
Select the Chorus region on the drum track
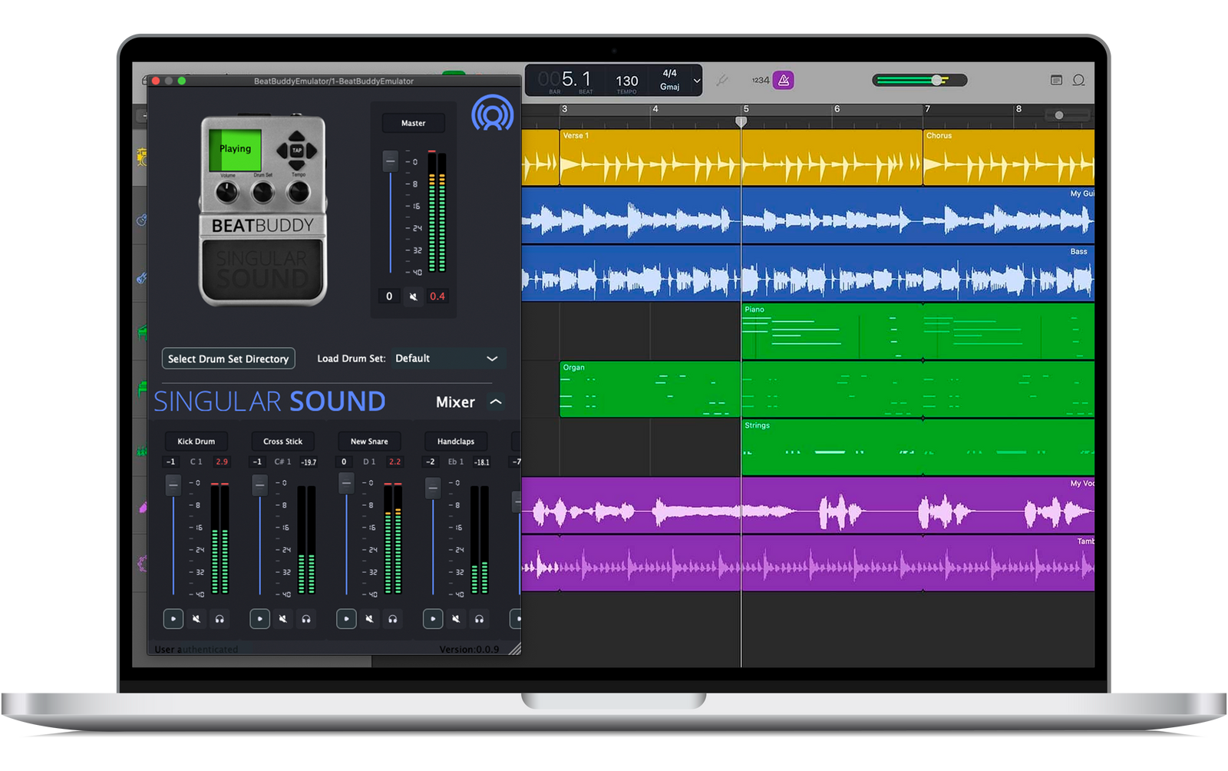point(1008,157)
